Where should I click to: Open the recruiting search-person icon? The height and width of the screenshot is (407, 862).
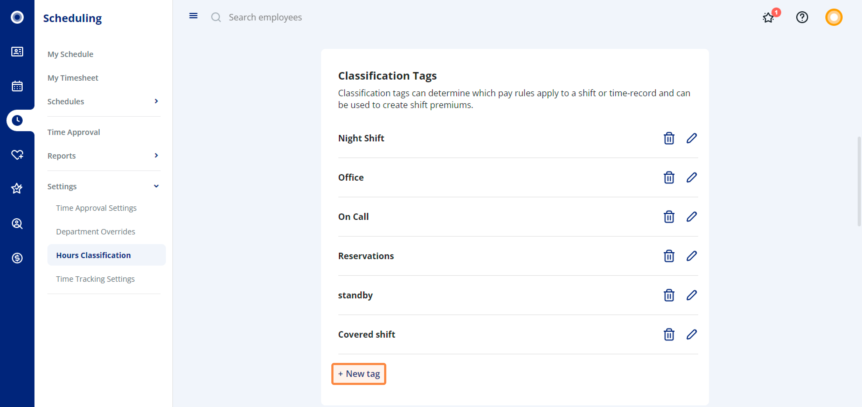(x=17, y=223)
